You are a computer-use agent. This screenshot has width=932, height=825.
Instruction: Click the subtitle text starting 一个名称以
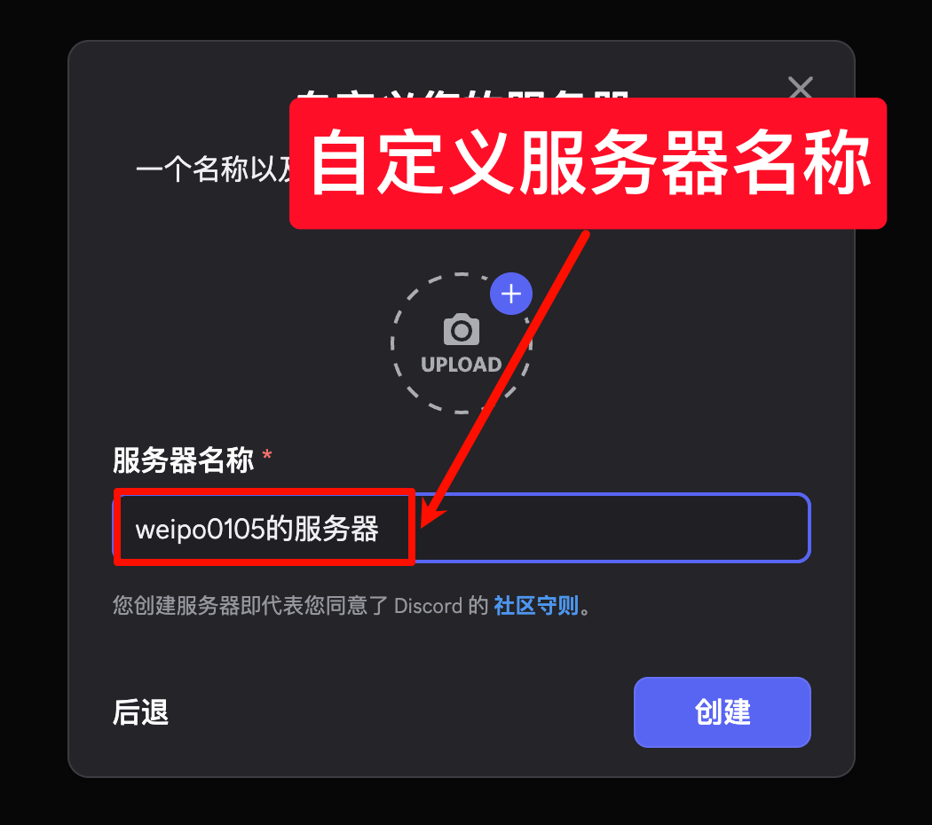pos(213,169)
